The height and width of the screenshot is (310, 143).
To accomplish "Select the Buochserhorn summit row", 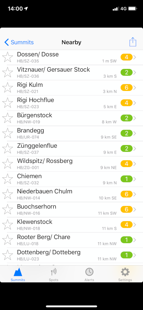I will (x=71, y=209).
